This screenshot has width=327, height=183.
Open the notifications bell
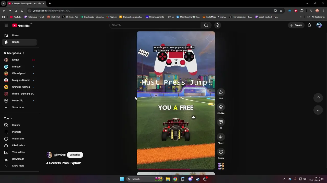(x=309, y=25)
